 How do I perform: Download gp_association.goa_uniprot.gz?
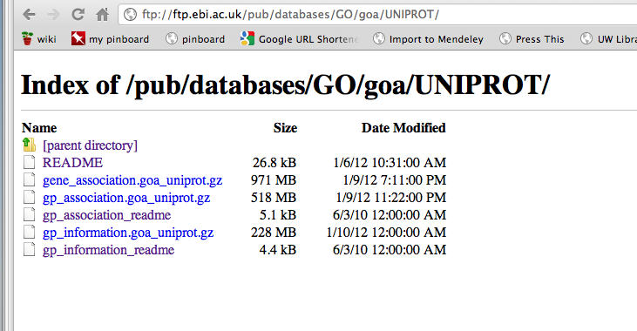(x=126, y=198)
